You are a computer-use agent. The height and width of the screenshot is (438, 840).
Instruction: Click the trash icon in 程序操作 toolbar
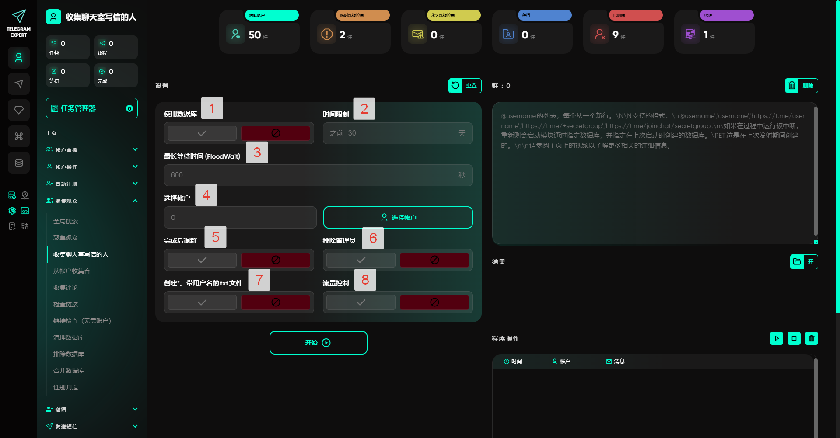coord(811,338)
